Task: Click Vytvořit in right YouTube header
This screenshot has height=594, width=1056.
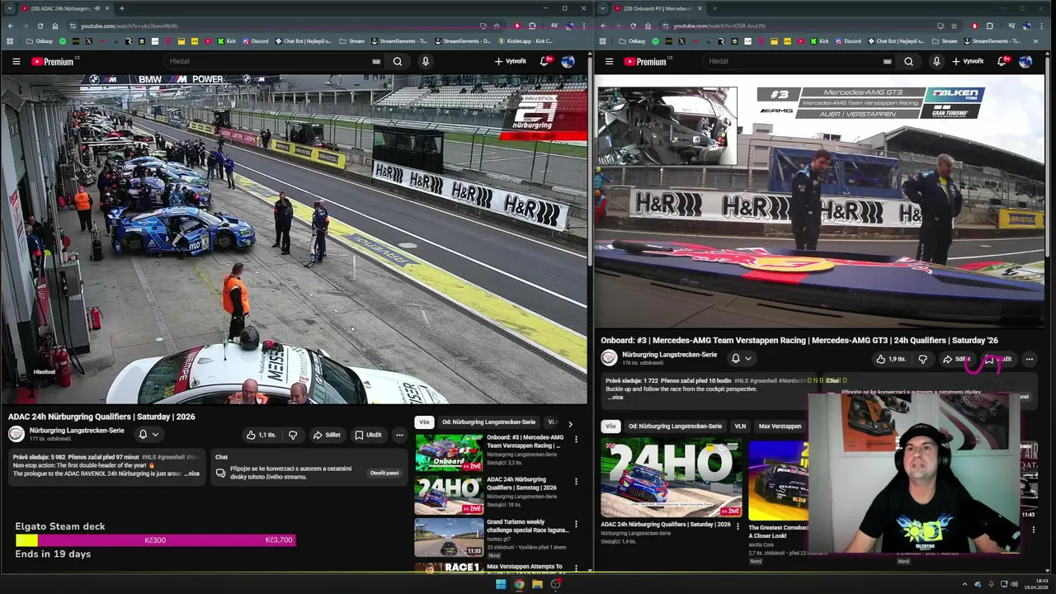Action: click(x=968, y=61)
